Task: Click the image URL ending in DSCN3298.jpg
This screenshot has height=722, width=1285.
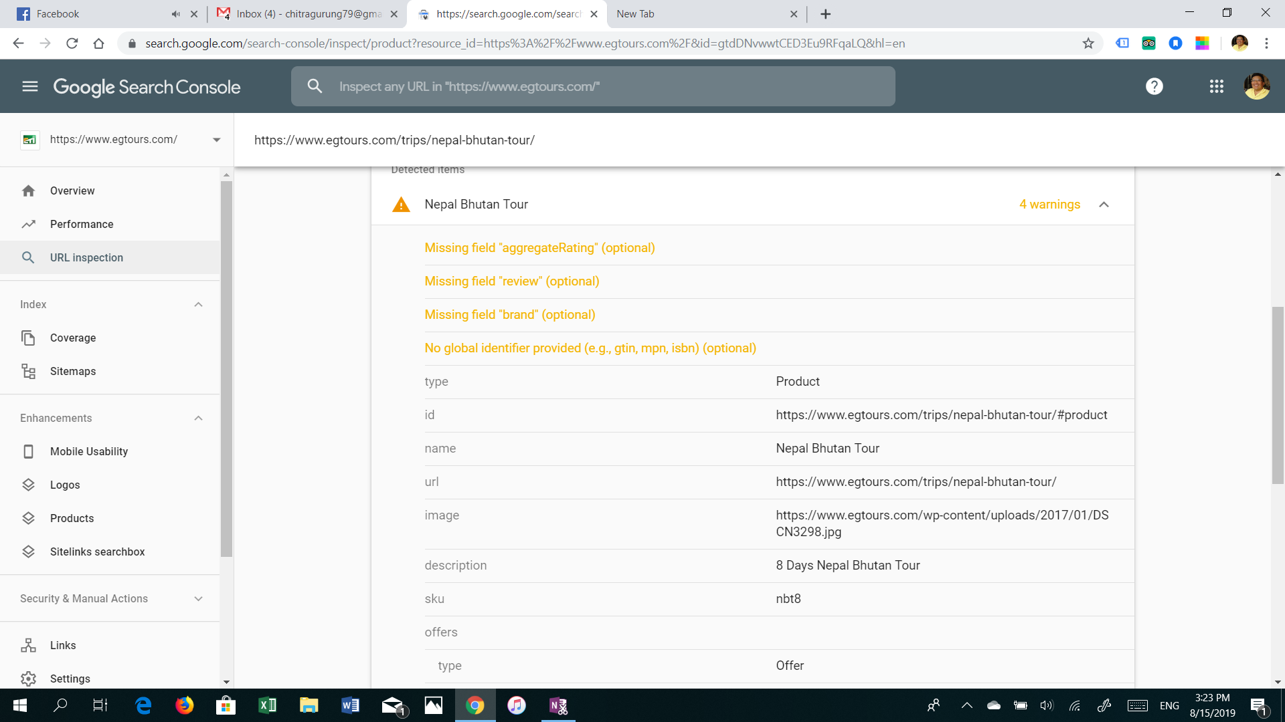Action: click(x=942, y=523)
